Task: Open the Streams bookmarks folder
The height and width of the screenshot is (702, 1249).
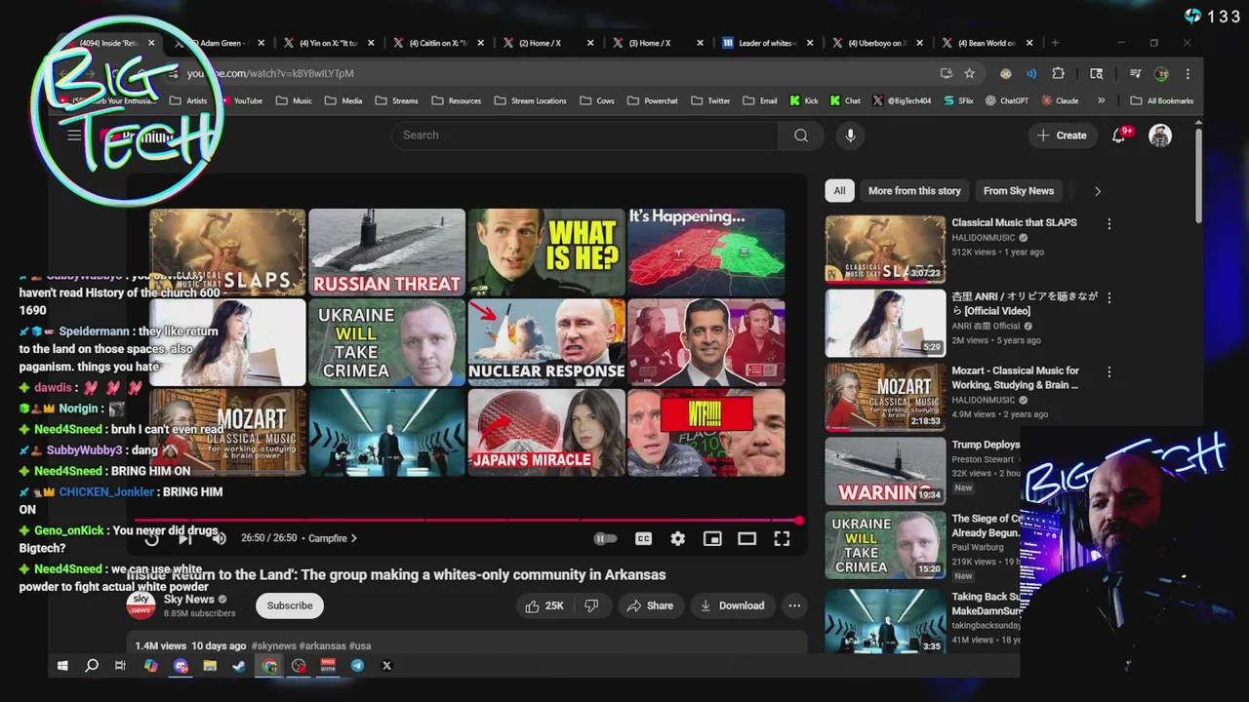Action: pyautogui.click(x=396, y=100)
